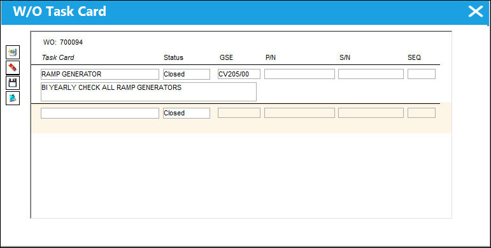This screenshot has width=491, height=248.
Task: Click the GSE column header
Action: coord(227,57)
